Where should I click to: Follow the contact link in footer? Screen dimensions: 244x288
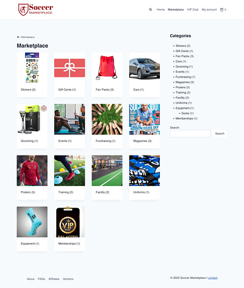click(x=213, y=278)
